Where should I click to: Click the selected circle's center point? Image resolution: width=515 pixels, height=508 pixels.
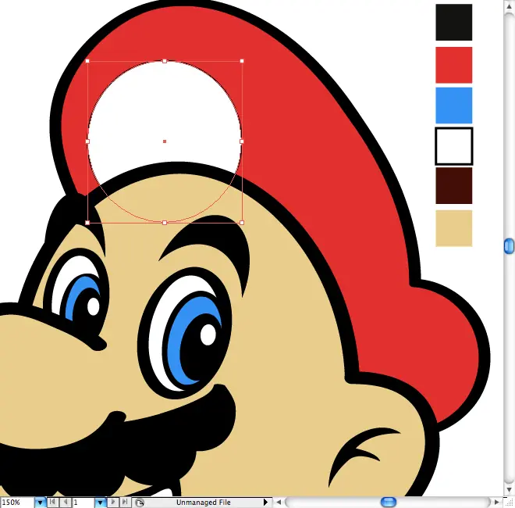click(165, 141)
